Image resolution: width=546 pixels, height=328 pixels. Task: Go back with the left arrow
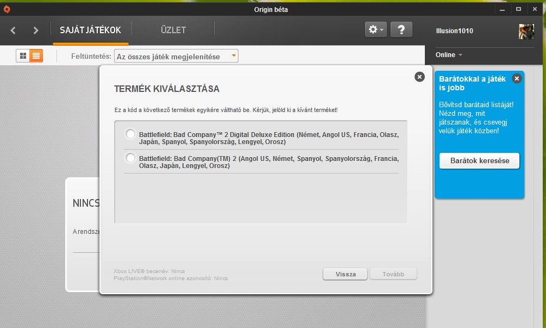(13, 30)
